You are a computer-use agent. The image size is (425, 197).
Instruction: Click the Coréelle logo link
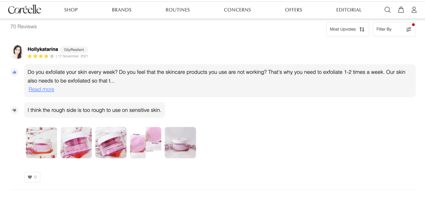(x=24, y=10)
